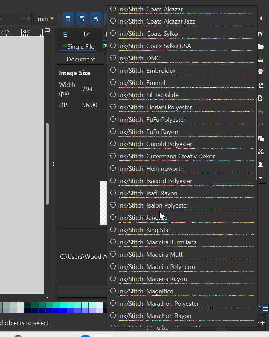Select Ink/Stitch: Marathon Rayon palette
269x337 pixels.
(x=182, y=316)
